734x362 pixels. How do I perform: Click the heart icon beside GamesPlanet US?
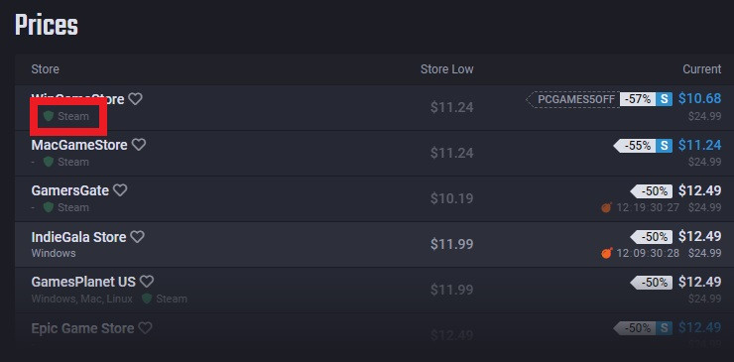click(x=147, y=282)
